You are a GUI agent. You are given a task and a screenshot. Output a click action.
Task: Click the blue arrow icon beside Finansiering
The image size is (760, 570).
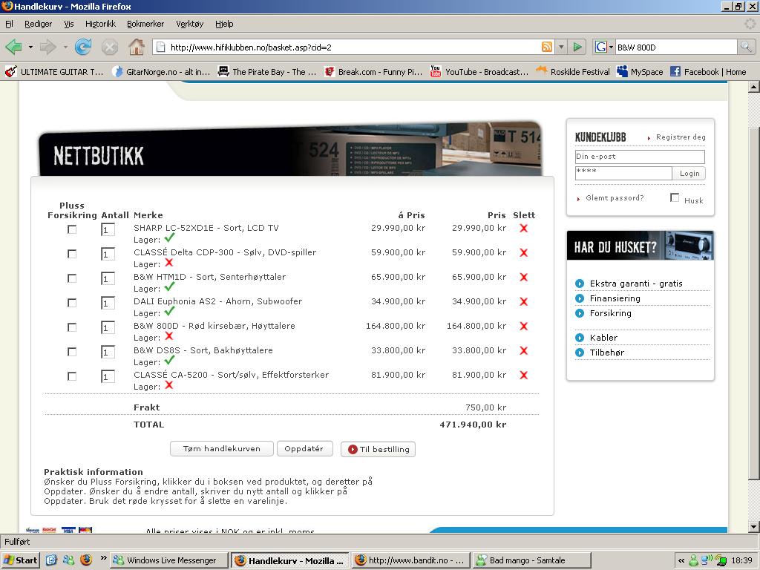(x=579, y=298)
